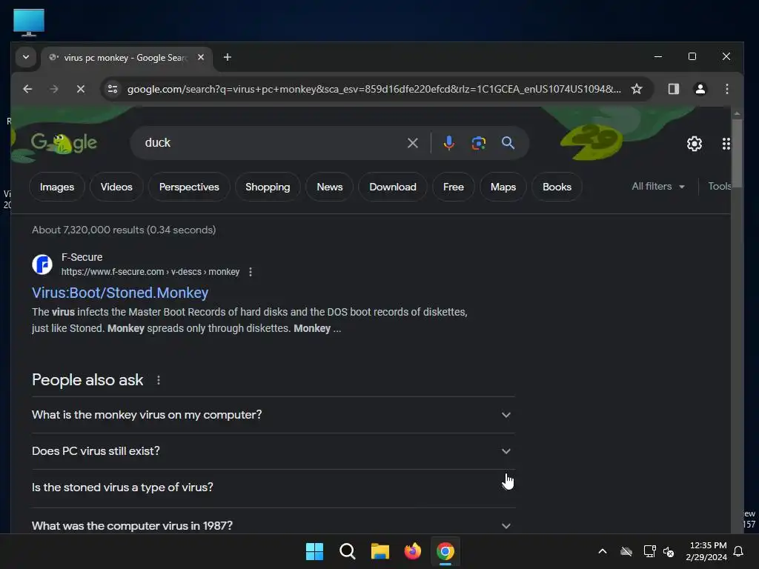The height and width of the screenshot is (569, 759).
Task: Show hidden system tray icons
Action: 603,551
